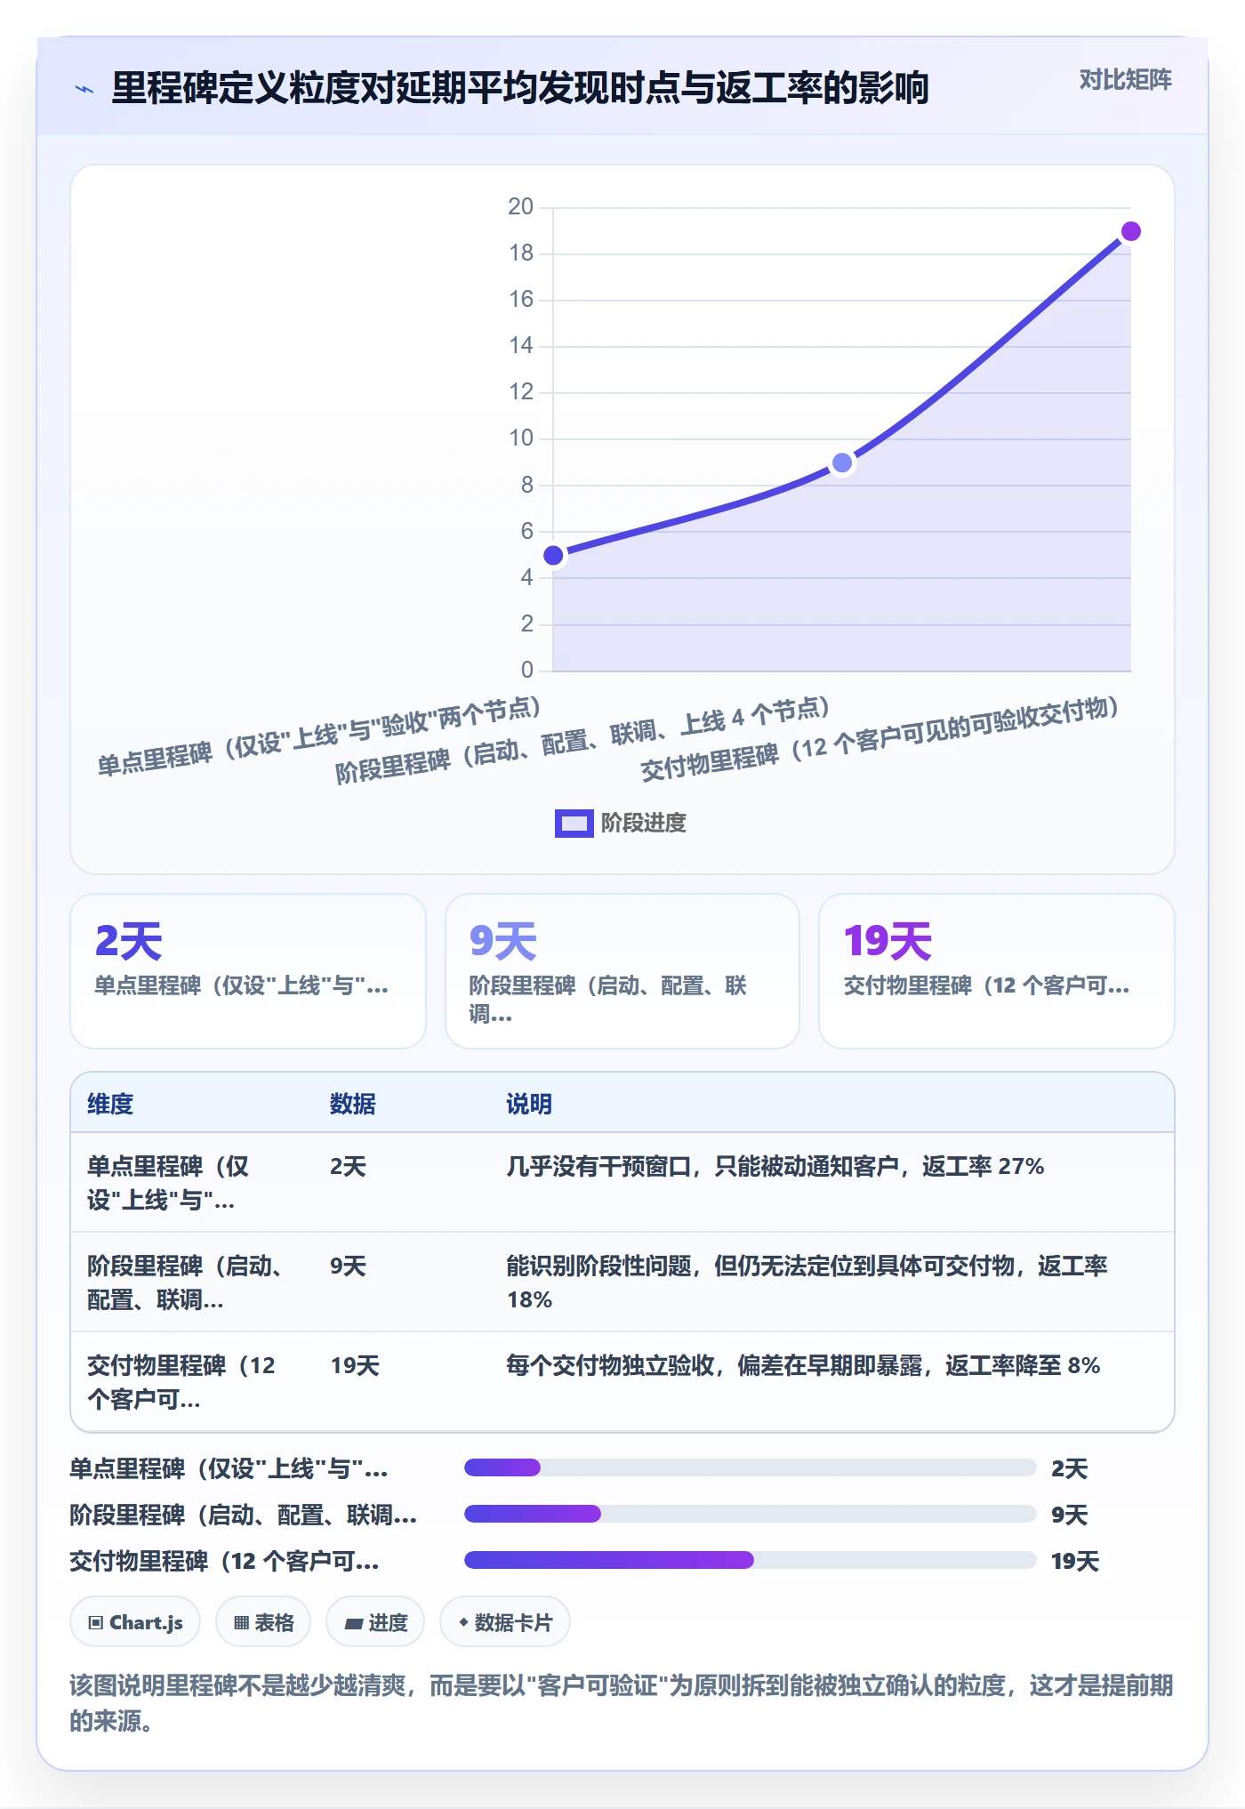This screenshot has height=1809, width=1245.
Task: Click the y-axis label 20
Action: [x=520, y=207]
